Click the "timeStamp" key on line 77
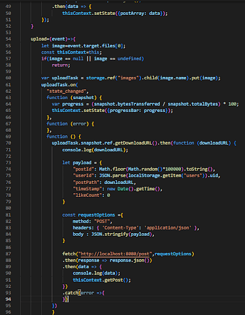This screenshot has width=245, height=315. point(87,189)
